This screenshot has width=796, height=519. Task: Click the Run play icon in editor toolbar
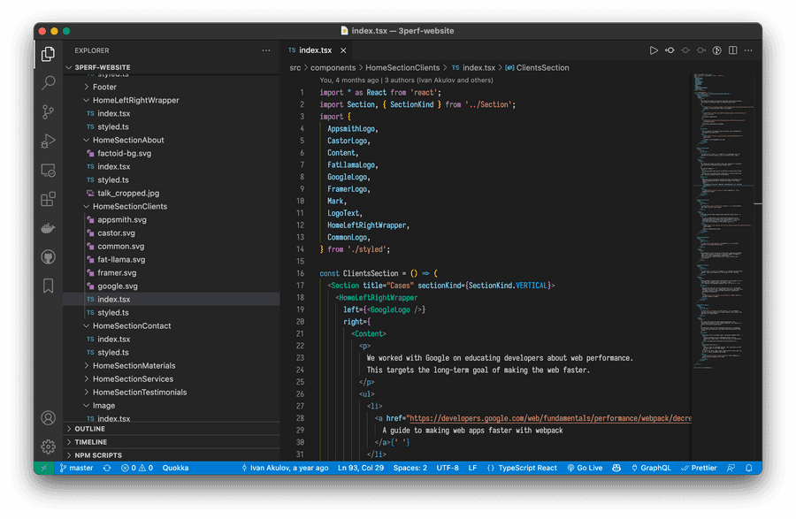[654, 50]
